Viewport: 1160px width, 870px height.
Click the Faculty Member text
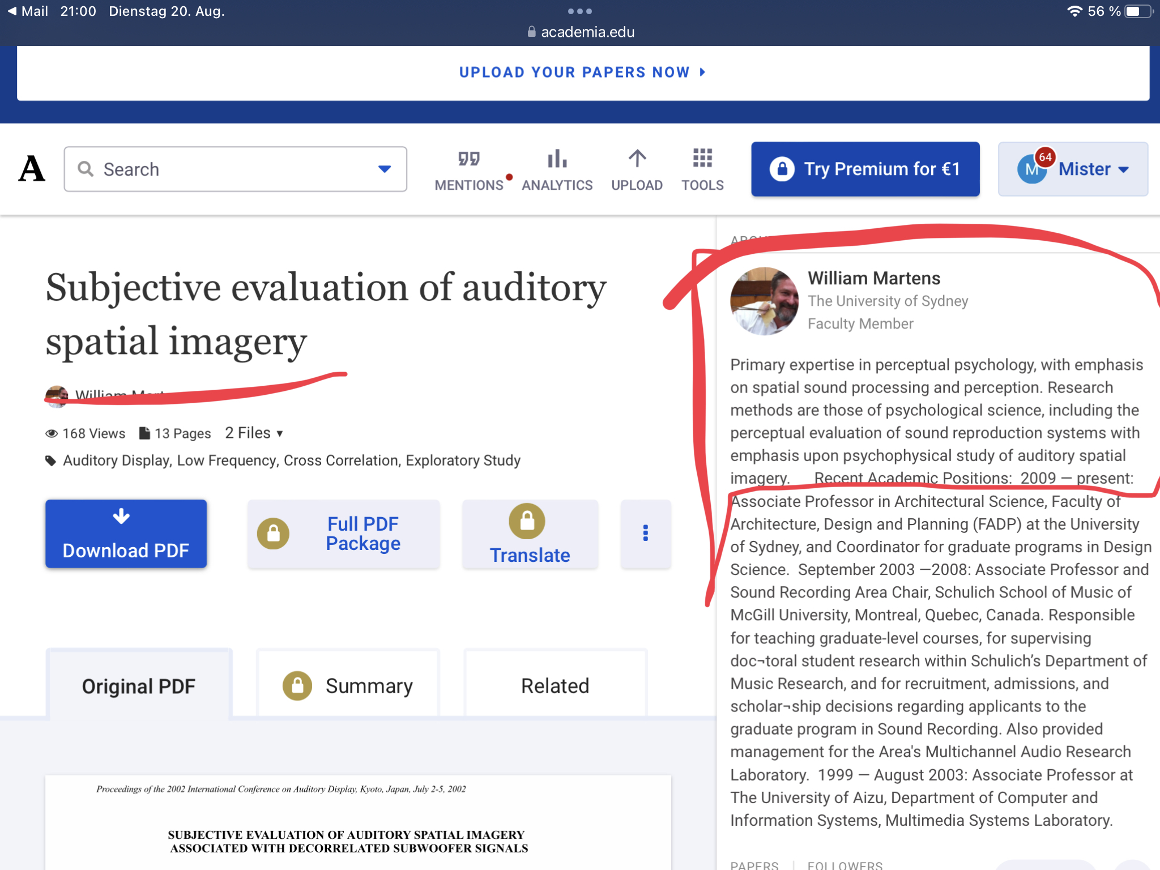click(x=860, y=323)
